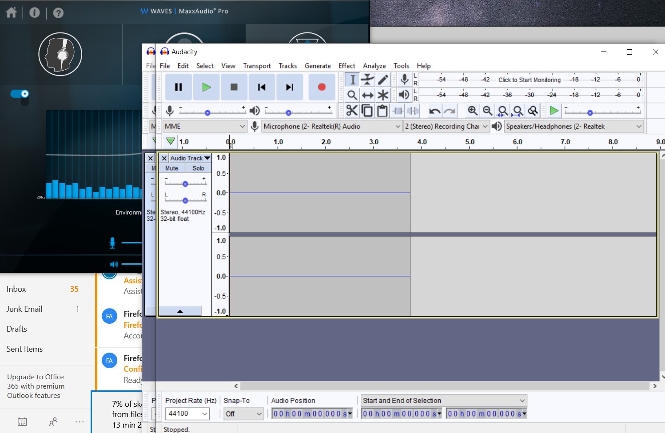Start playback with the green Play button
The image size is (665, 433).
point(206,87)
